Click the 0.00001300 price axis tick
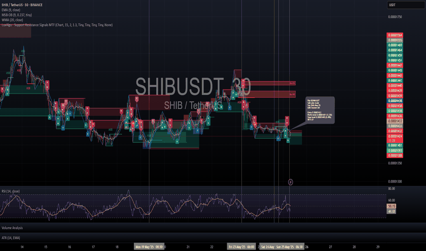This screenshot has width=426, height=251. (395, 182)
